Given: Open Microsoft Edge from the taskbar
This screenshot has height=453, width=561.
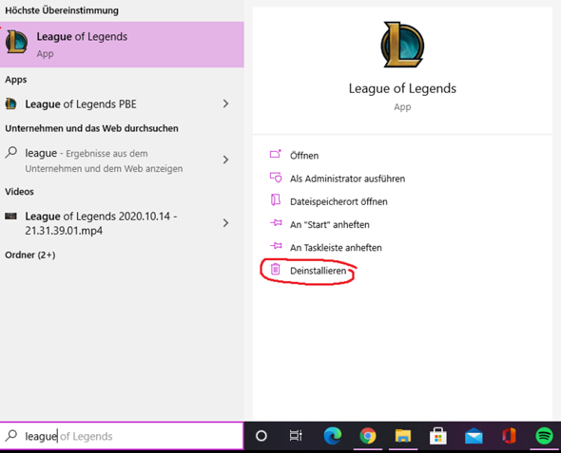Looking at the screenshot, I should point(333,436).
